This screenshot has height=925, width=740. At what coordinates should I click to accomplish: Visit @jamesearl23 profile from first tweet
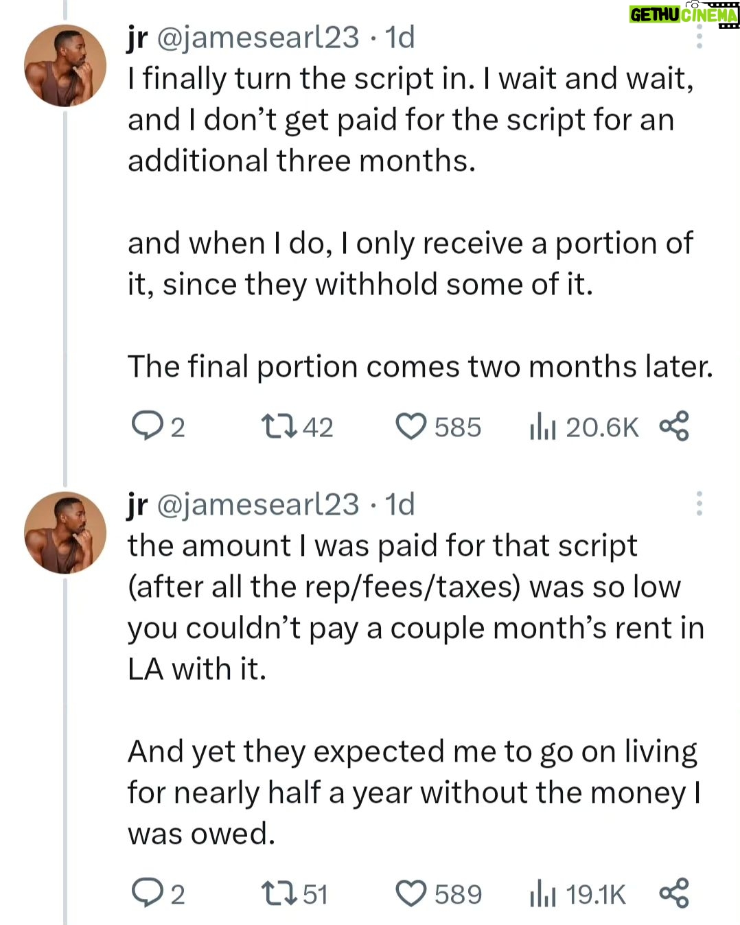(x=258, y=37)
